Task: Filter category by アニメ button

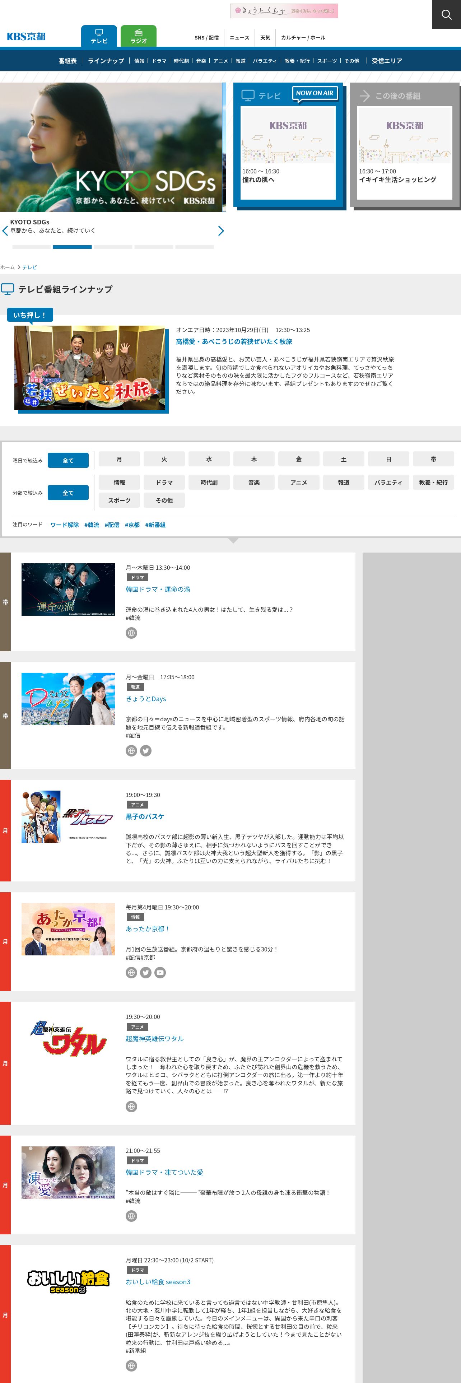Action: pos(299,483)
